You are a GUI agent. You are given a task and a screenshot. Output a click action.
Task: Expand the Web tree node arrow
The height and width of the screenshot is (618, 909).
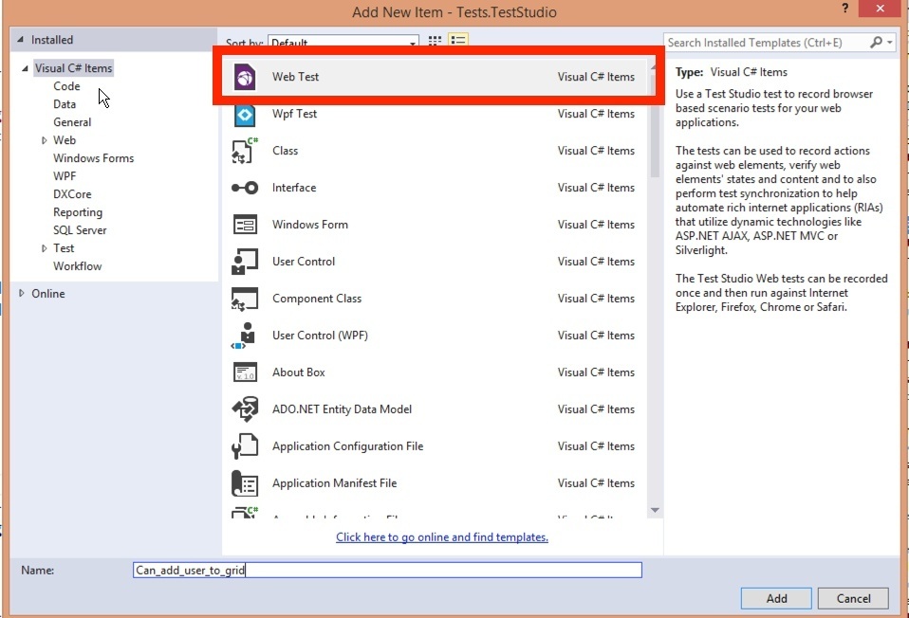point(44,140)
